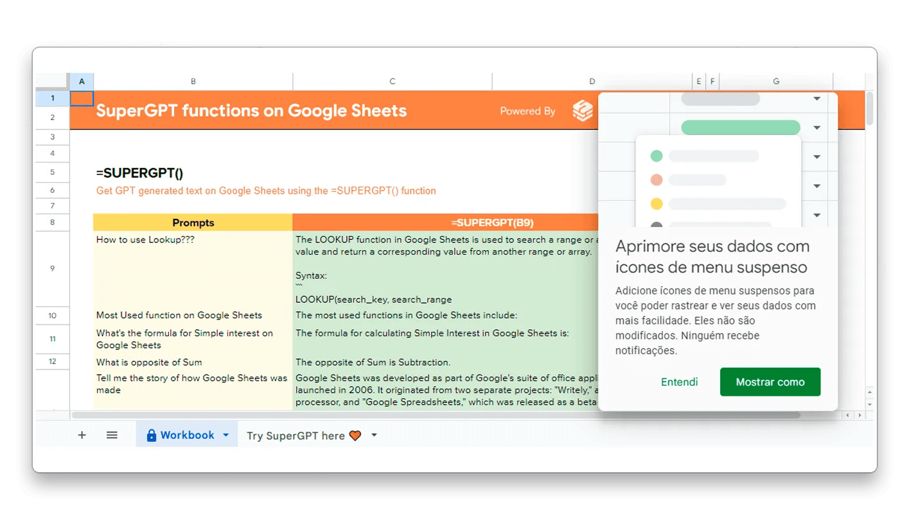
Task: Click the horizontal scrollbar right arrow
Action: (x=859, y=415)
